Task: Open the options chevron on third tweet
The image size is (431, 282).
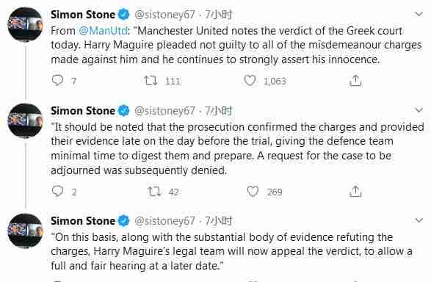Action: click(419, 220)
